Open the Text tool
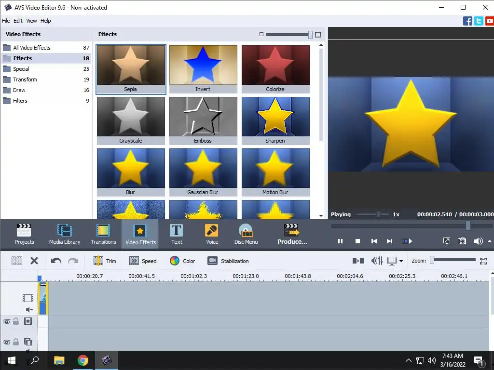This screenshot has height=370, width=494. tap(177, 234)
